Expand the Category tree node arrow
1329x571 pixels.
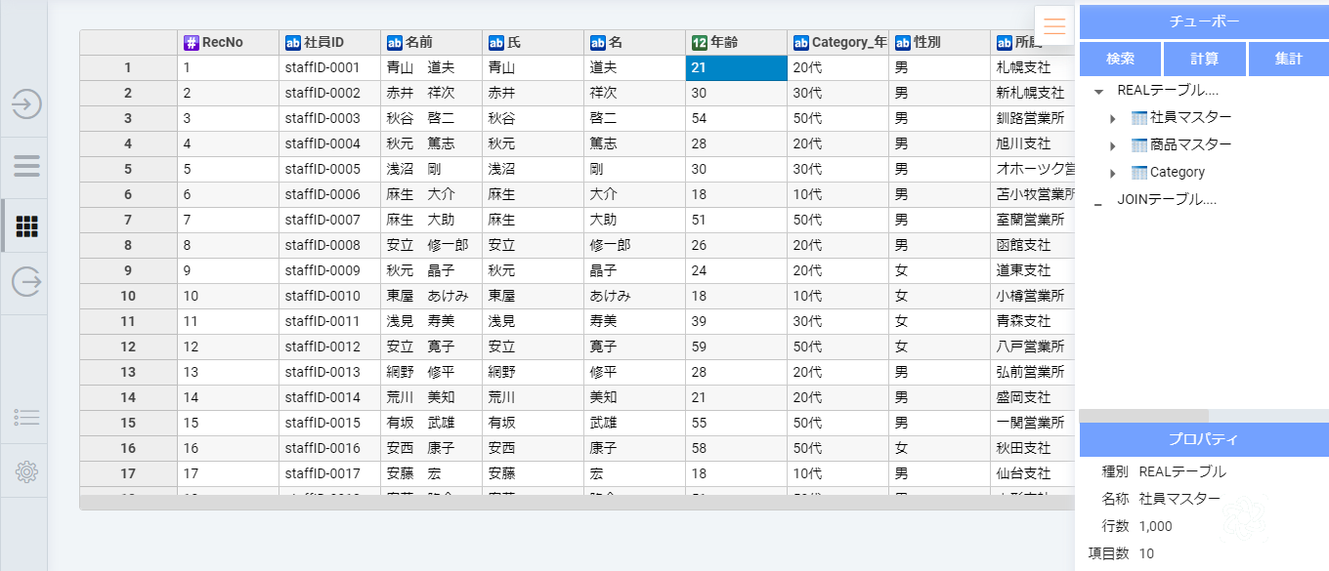click(x=1112, y=174)
